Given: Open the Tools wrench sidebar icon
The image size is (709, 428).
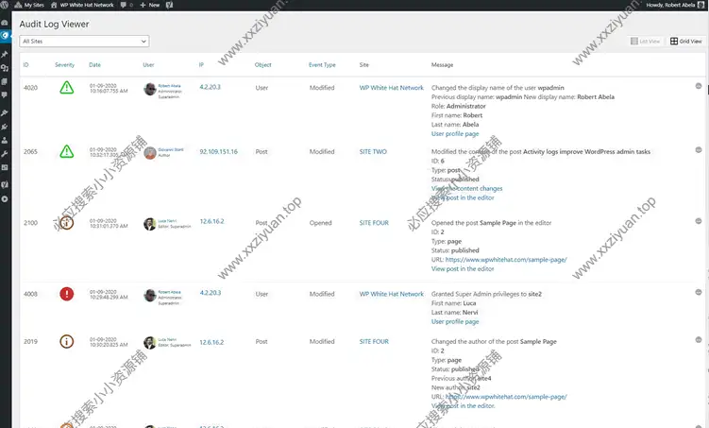Looking at the screenshot, I should 5,154.
